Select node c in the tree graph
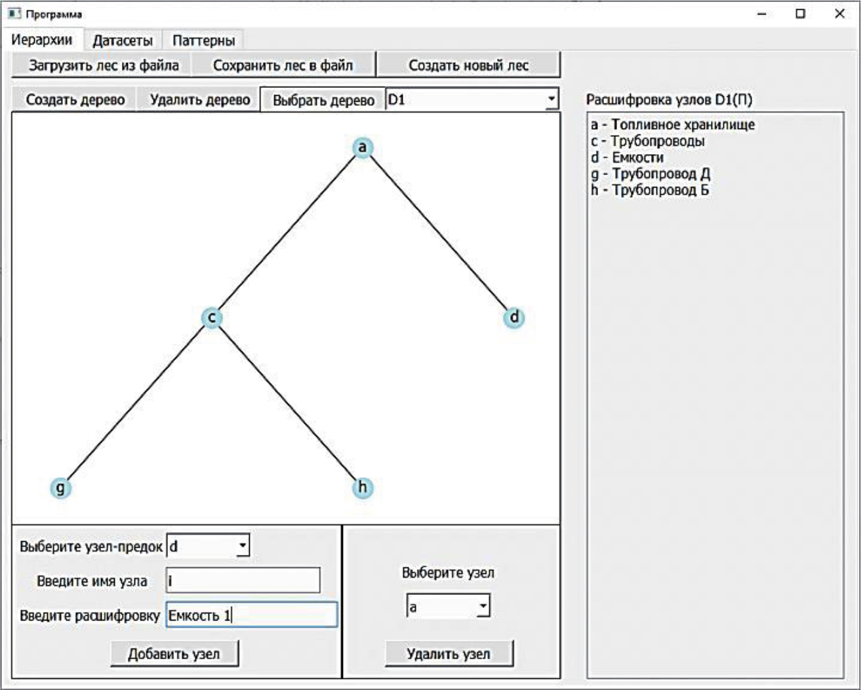The height and width of the screenshot is (690, 861). [x=212, y=317]
